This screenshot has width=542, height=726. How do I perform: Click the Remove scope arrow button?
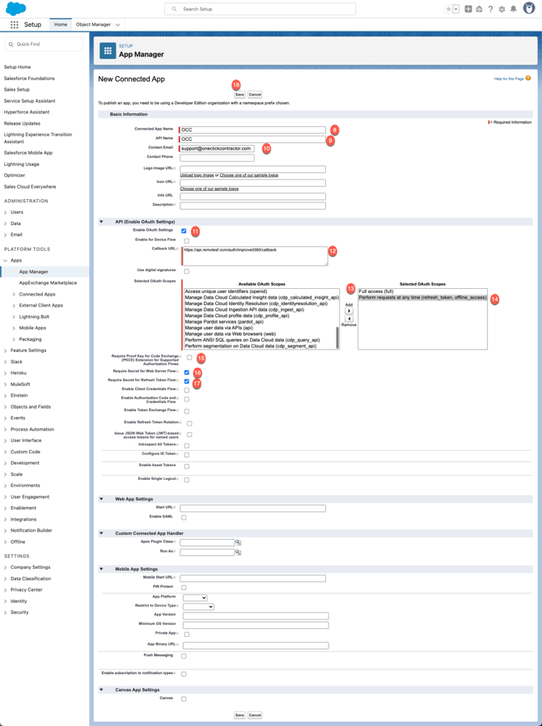(x=349, y=319)
